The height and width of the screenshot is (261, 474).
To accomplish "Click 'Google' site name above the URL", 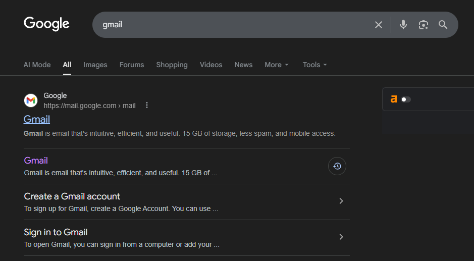I will 55,95.
